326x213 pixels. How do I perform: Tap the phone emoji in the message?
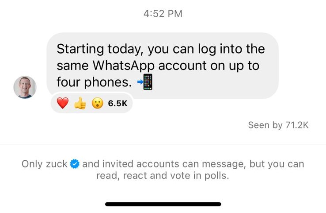145,82
